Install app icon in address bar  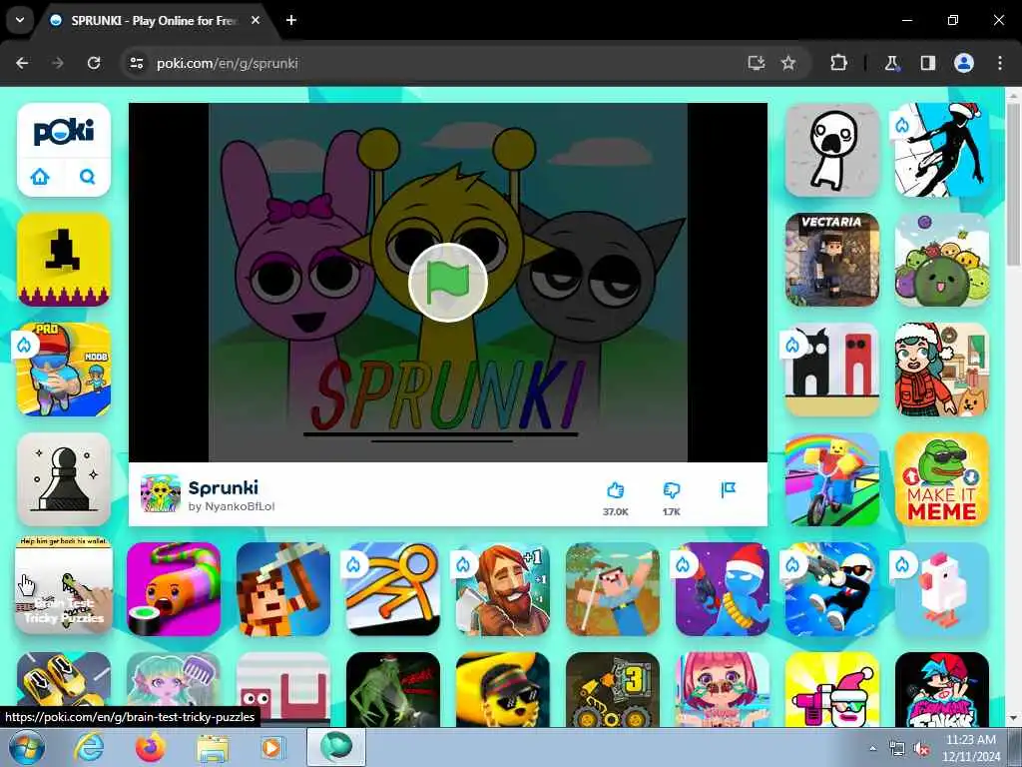click(x=757, y=63)
